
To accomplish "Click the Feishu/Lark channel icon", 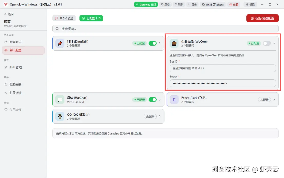I will pos(174,100).
